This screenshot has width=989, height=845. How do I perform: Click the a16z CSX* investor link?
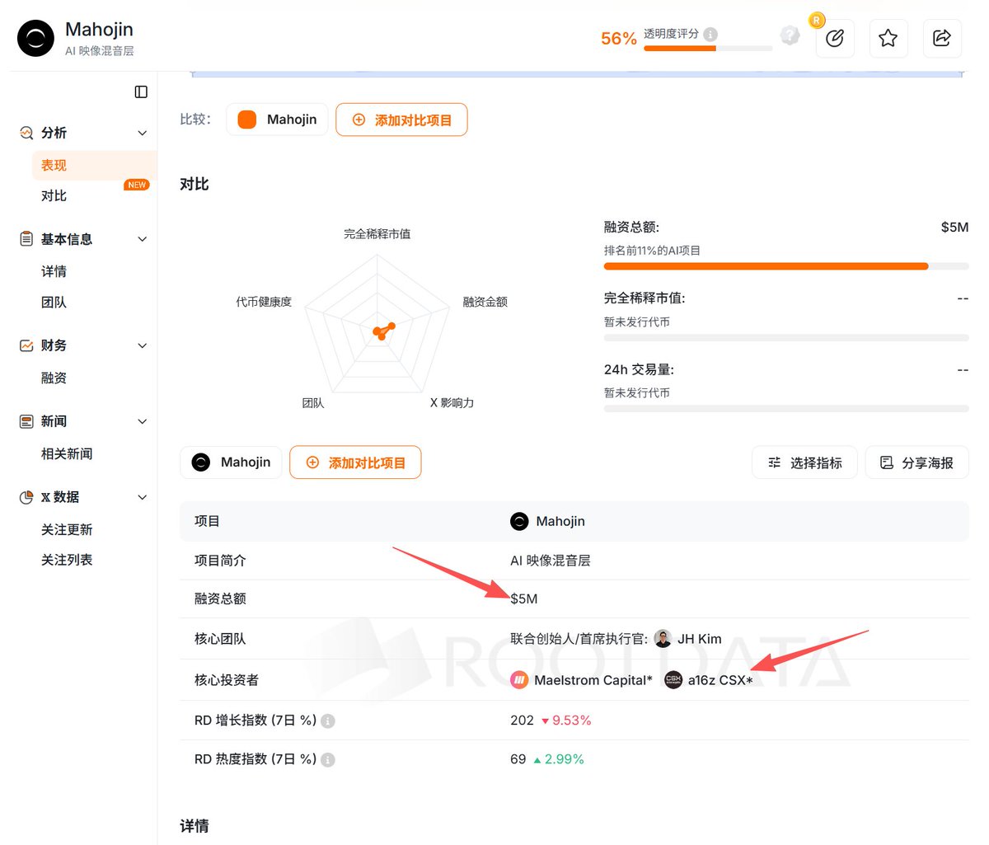pos(720,680)
